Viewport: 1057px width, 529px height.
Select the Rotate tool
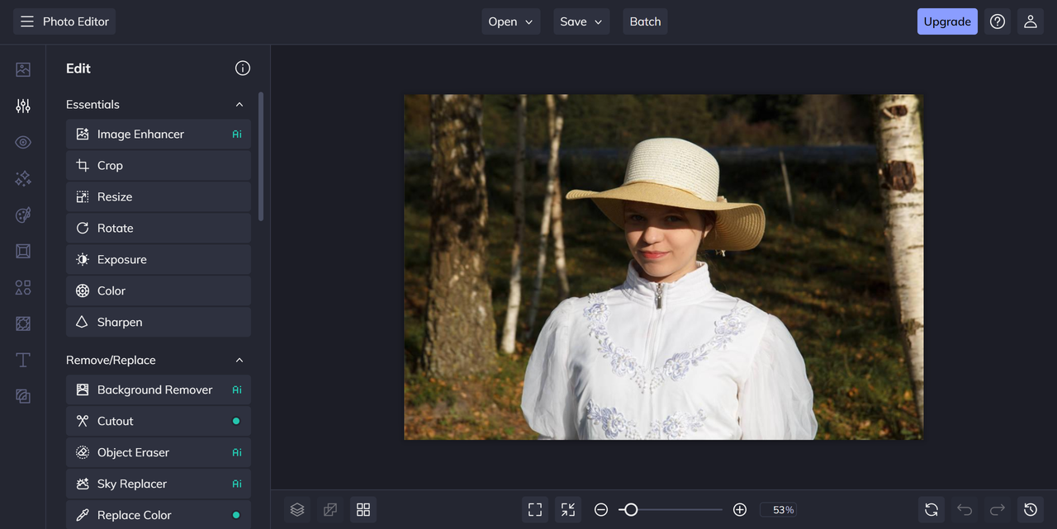click(x=159, y=229)
